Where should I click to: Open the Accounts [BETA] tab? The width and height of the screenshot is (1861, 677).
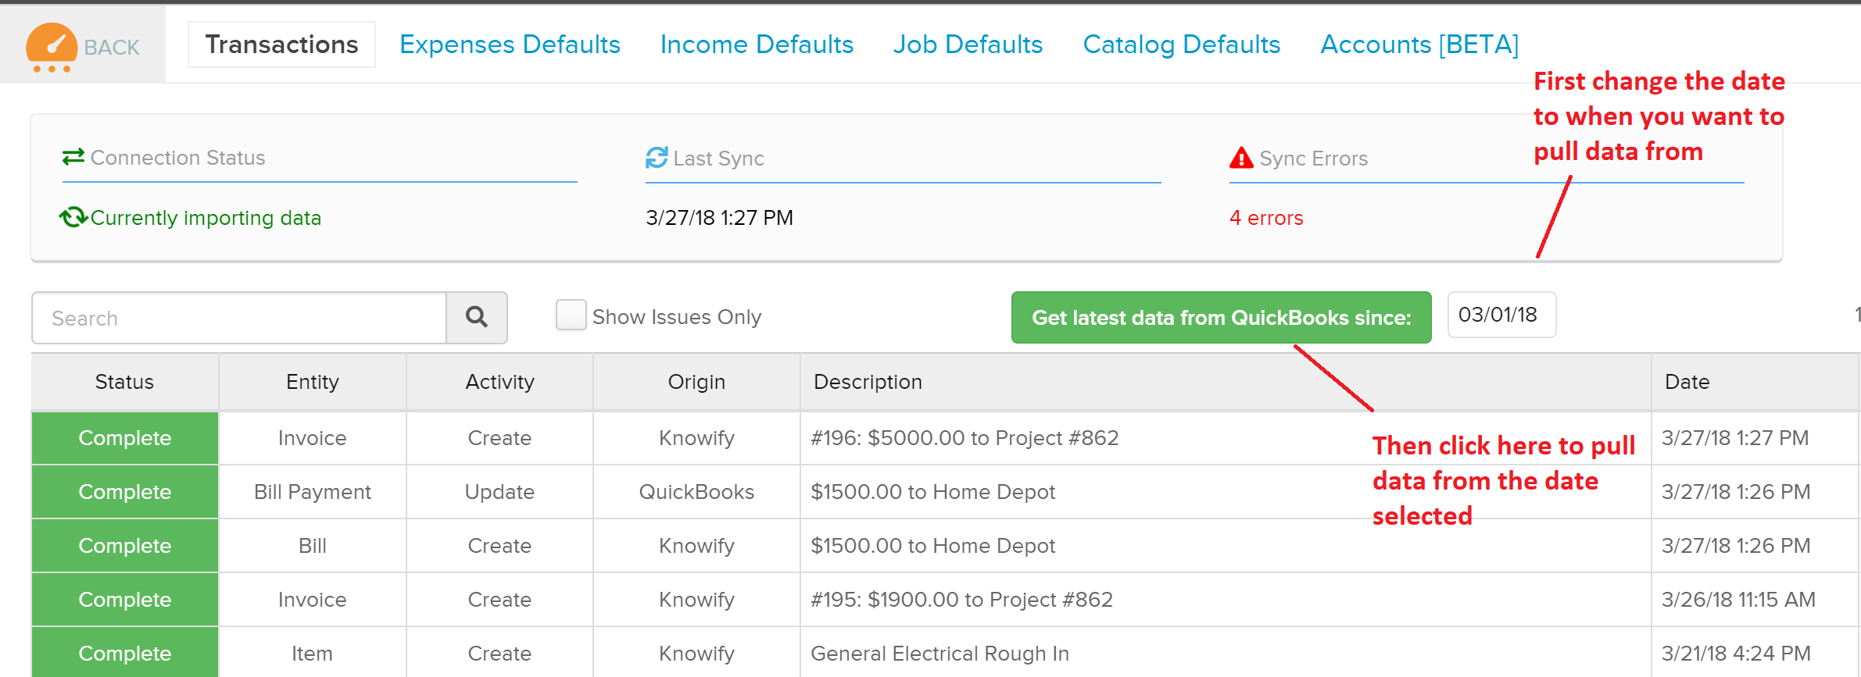1419,45
